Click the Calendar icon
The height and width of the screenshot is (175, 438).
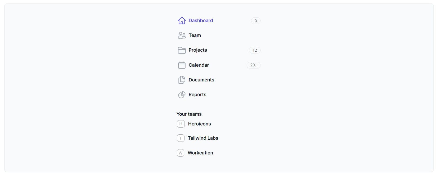[182, 65]
